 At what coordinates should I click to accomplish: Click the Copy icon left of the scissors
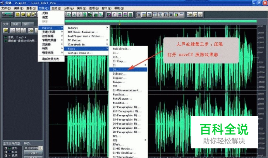tap(69, 15)
